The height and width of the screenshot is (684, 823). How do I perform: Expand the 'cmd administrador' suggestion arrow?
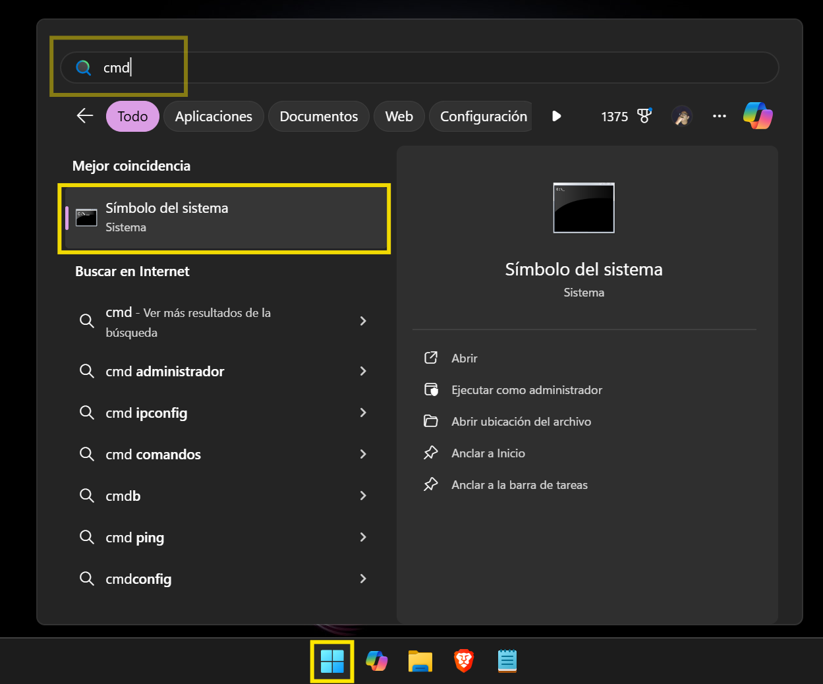pyautogui.click(x=363, y=371)
